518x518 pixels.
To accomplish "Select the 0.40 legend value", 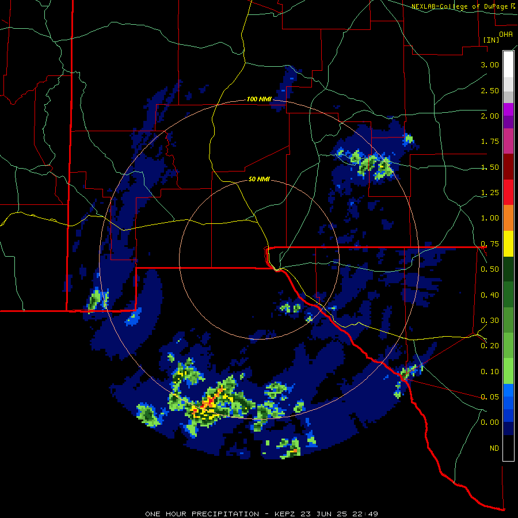I will (x=490, y=295).
